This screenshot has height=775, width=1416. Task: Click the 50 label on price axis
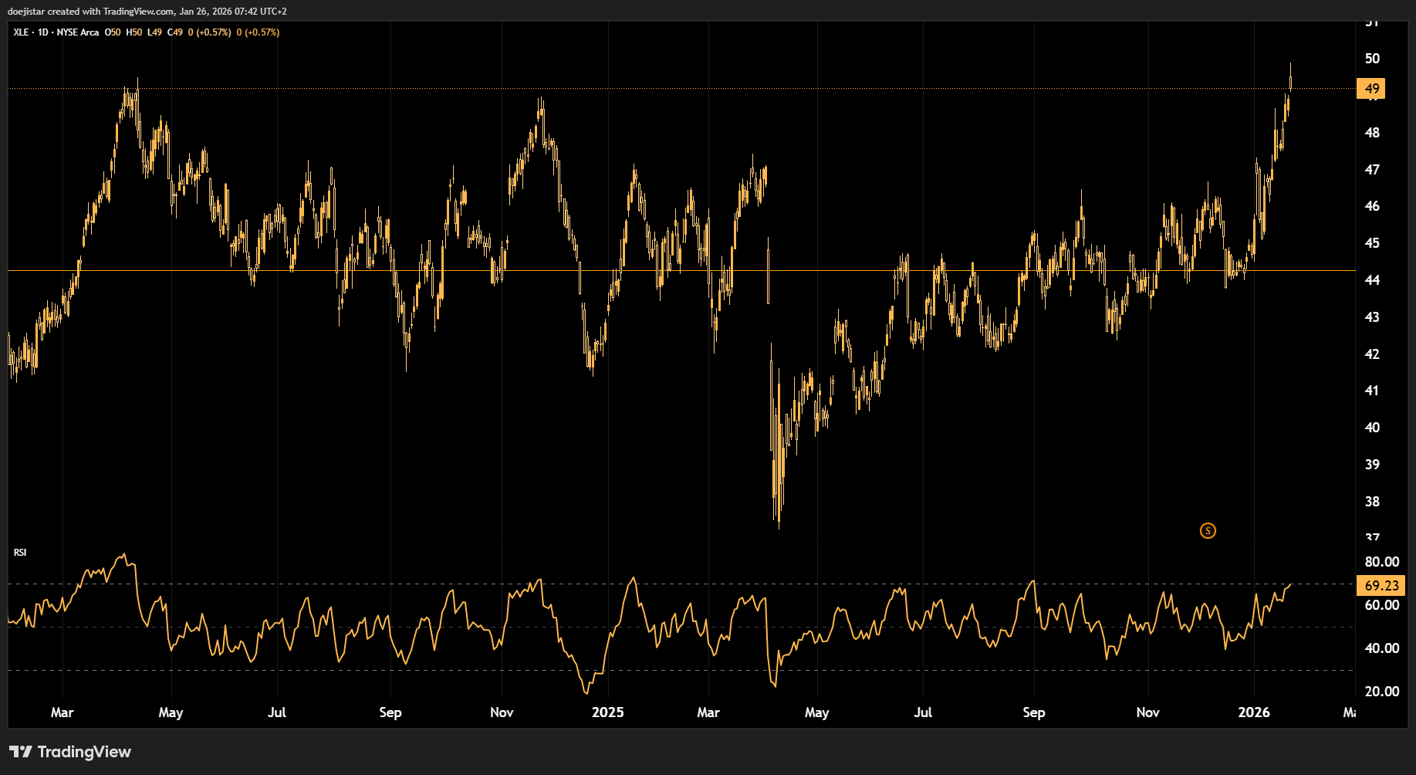coord(1372,59)
